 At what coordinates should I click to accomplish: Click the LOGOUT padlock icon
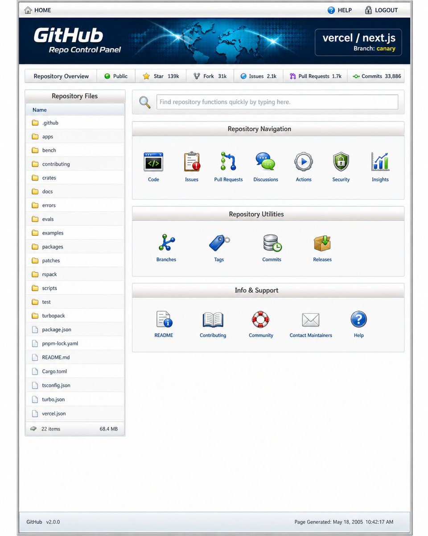[368, 10]
